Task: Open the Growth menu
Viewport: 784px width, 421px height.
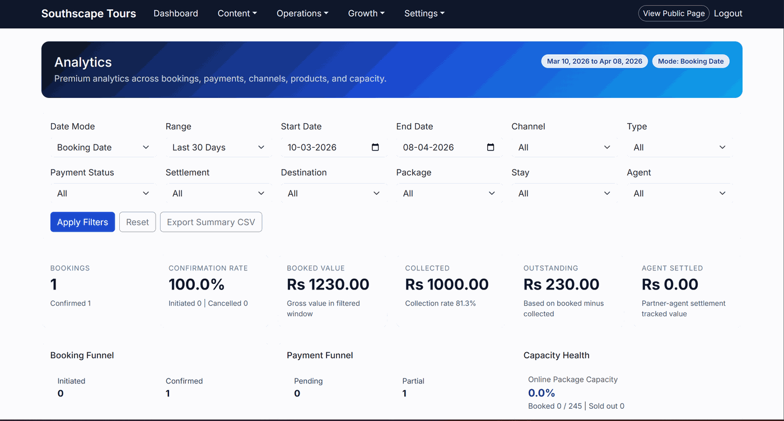Action: [x=366, y=13]
